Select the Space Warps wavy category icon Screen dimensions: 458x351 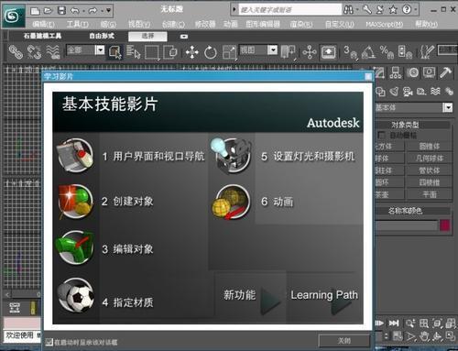(435, 91)
